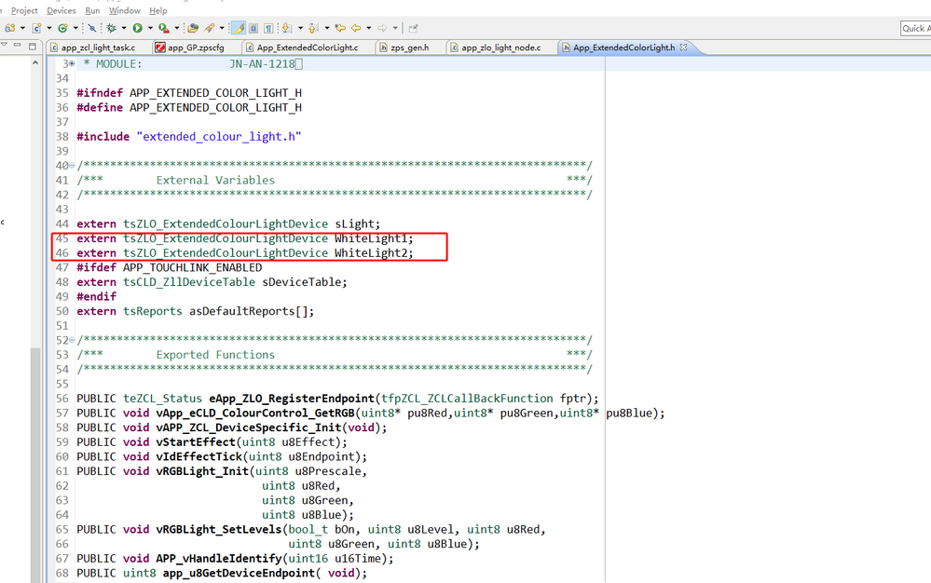Click the Quick Access search field
This screenshot has height=583, width=931.
[x=915, y=28]
